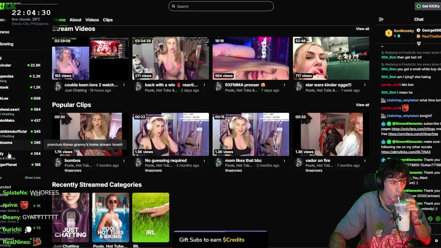Image resolution: width=441 pixels, height=248 pixels.
Task: Open followed channel with 345 viewers
Action: 21,133
